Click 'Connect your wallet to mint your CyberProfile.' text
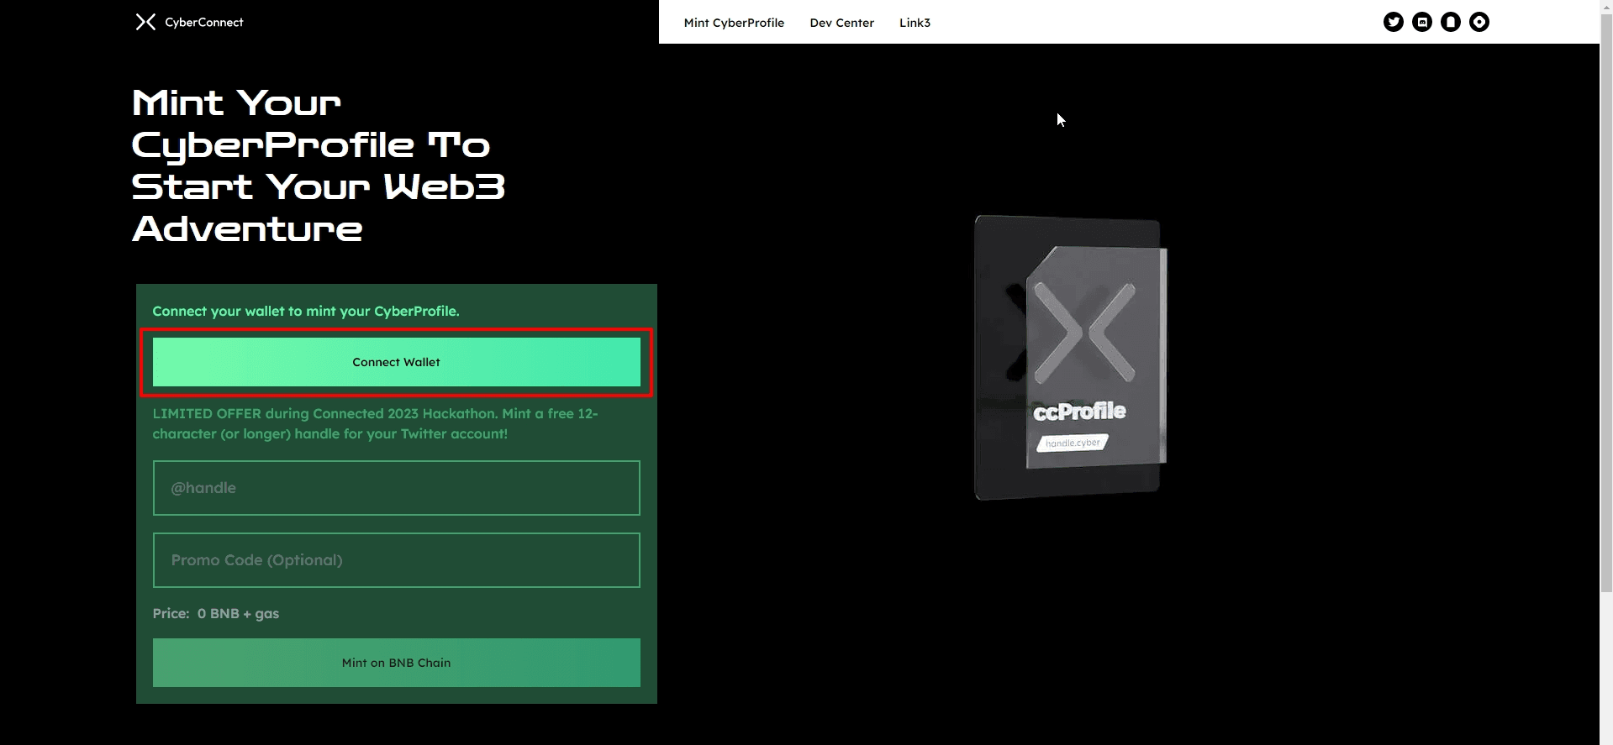1613x745 pixels. point(306,312)
